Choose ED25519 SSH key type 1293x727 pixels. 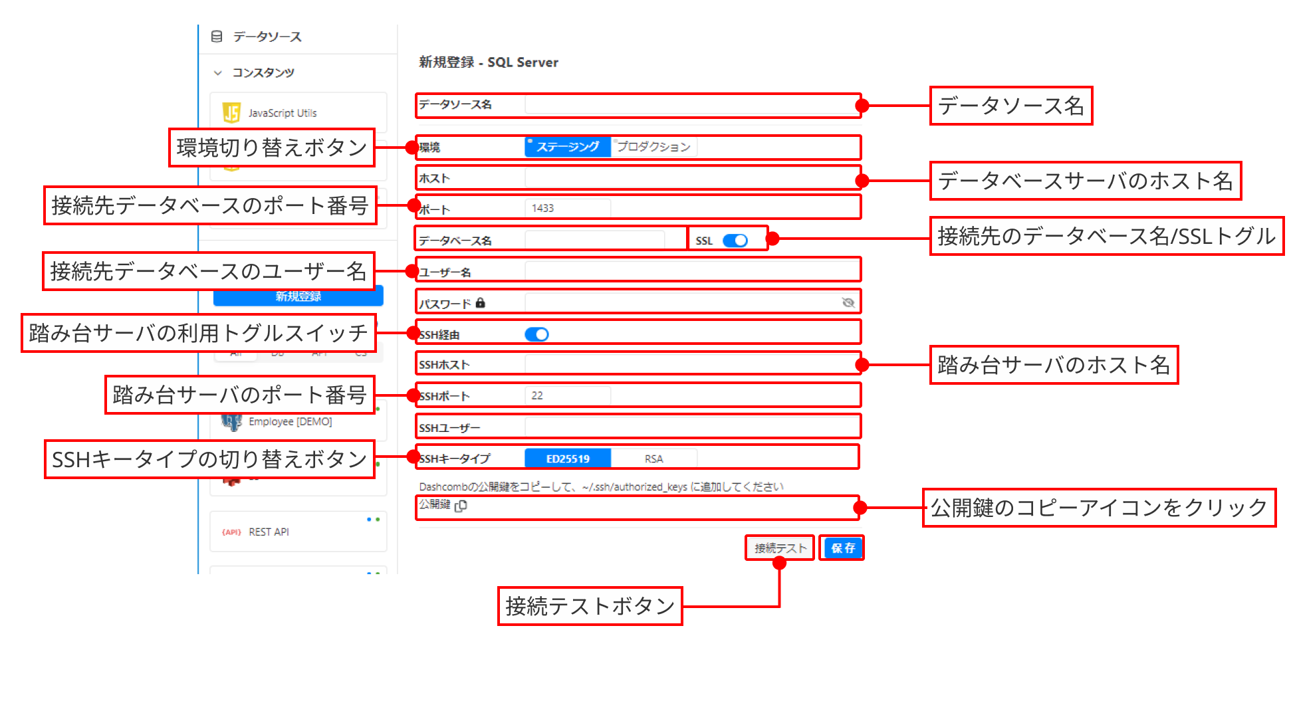(567, 459)
